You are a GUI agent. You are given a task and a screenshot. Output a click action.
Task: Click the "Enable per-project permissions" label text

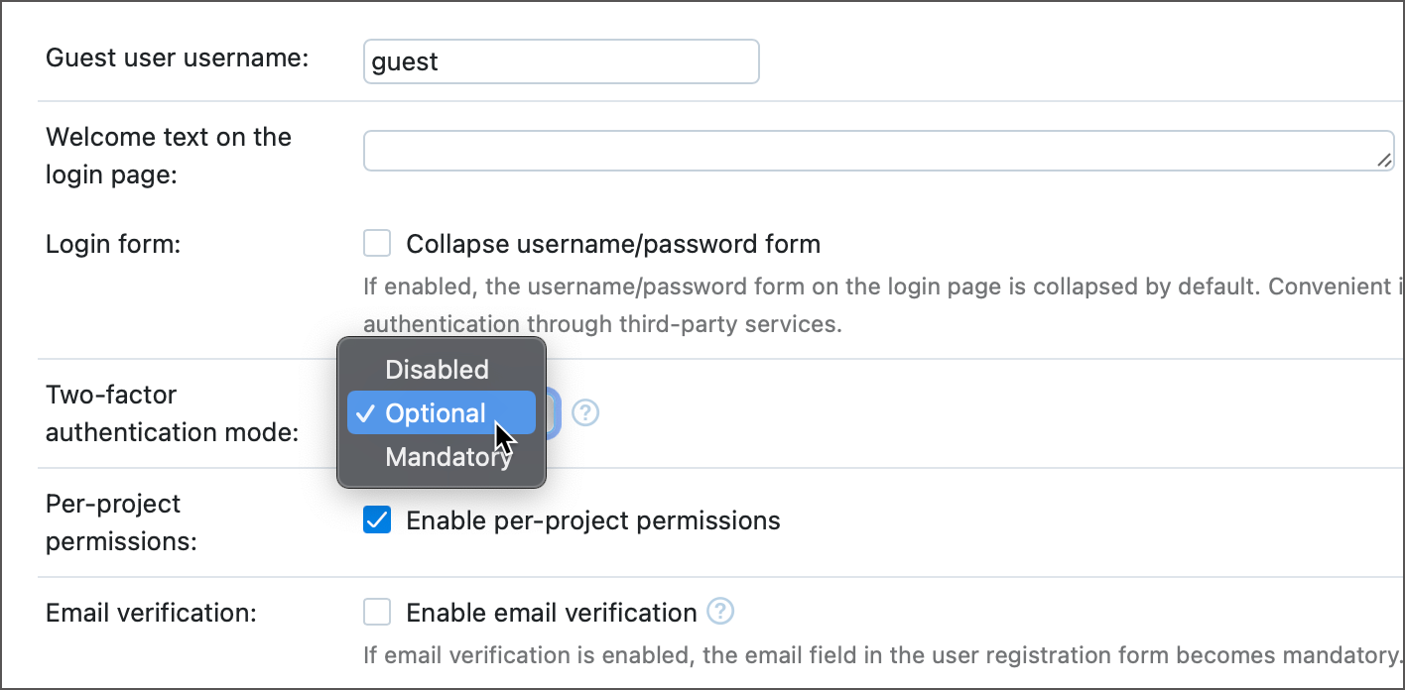(x=593, y=520)
